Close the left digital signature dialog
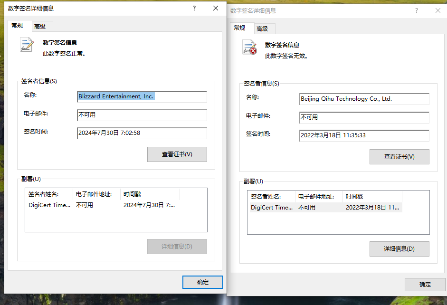 216,8
